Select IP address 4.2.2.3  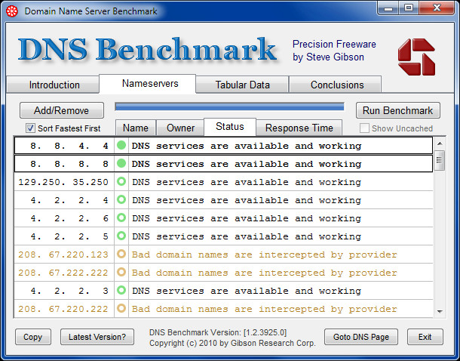pos(69,291)
